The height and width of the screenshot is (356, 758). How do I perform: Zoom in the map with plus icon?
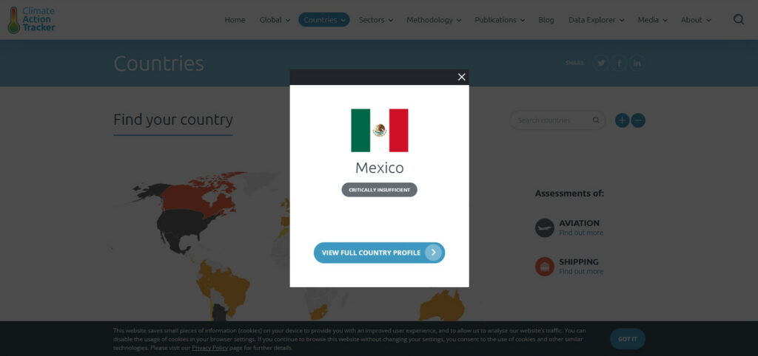pos(622,120)
